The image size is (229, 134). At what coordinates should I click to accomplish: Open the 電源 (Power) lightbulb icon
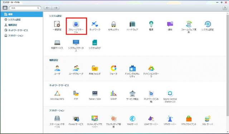[x=151, y=24]
